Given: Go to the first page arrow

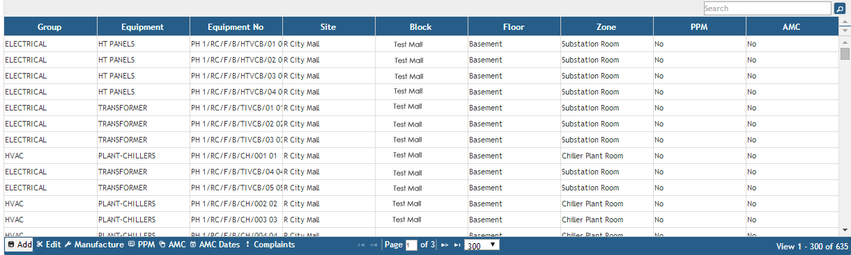Looking at the screenshot, I should (361, 245).
